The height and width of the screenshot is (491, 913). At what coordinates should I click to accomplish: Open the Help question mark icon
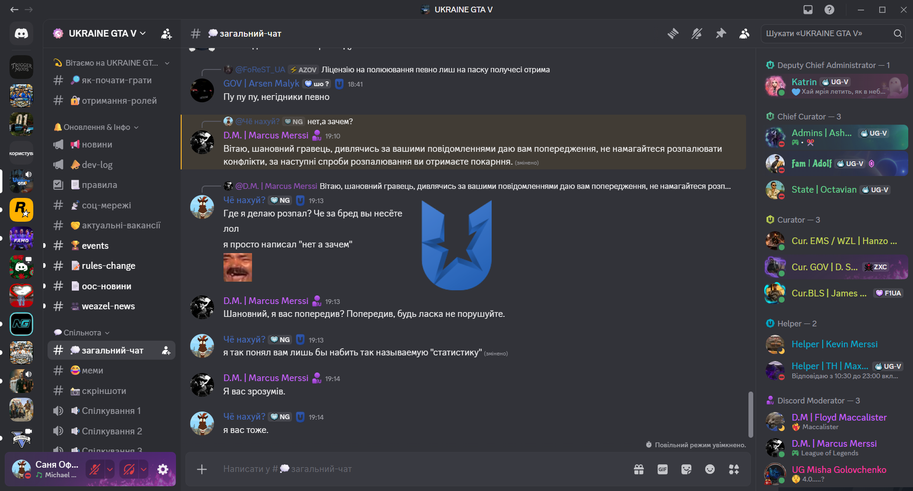tap(829, 10)
